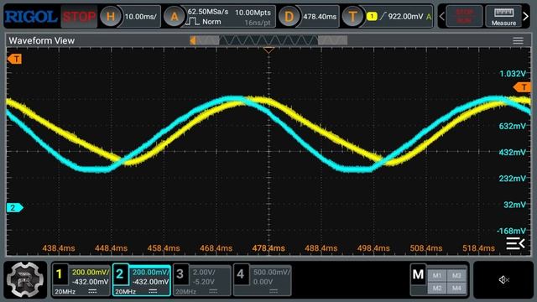Select channel 1 -432.00mV offset
The image size is (537, 302).
91,282
